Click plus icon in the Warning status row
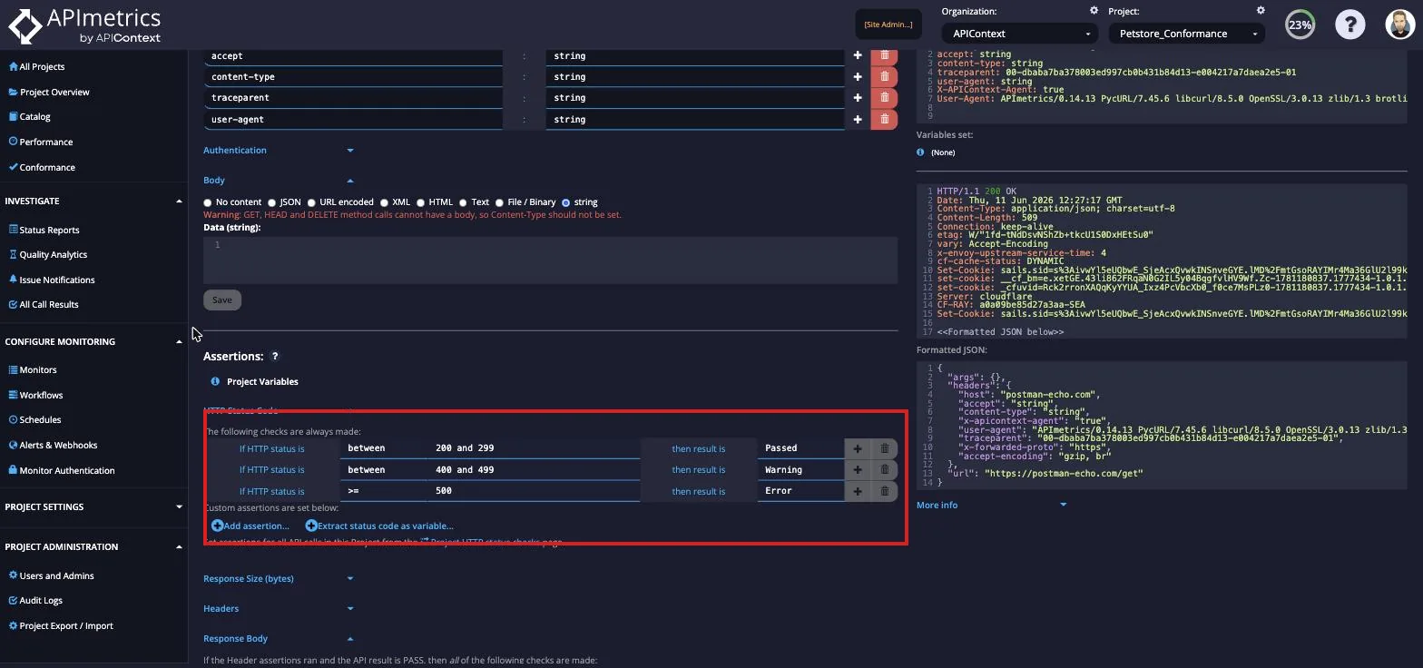Image resolution: width=1423 pixels, height=668 pixels. [x=858, y=469]
